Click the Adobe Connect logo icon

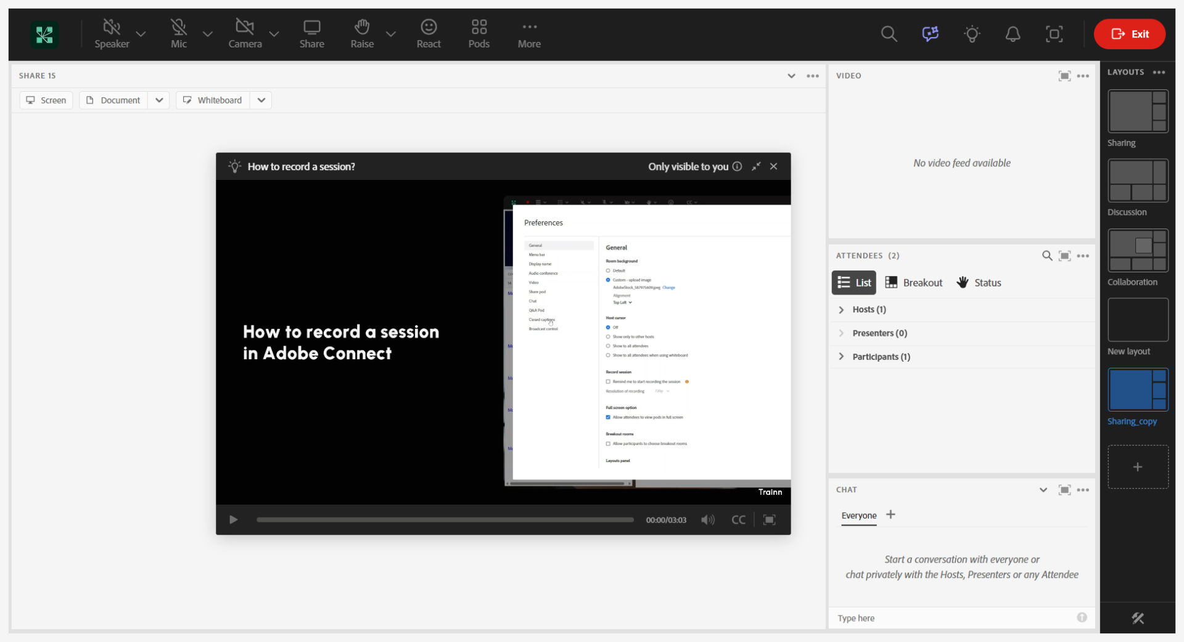pos(44,35)
